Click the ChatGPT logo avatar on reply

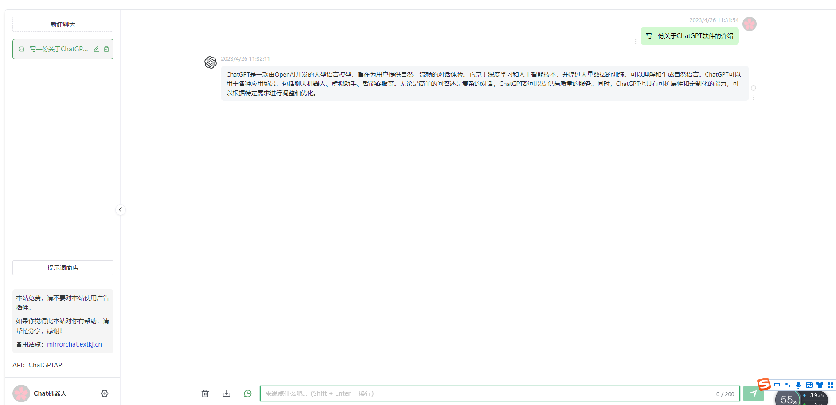tap(211, 62)
